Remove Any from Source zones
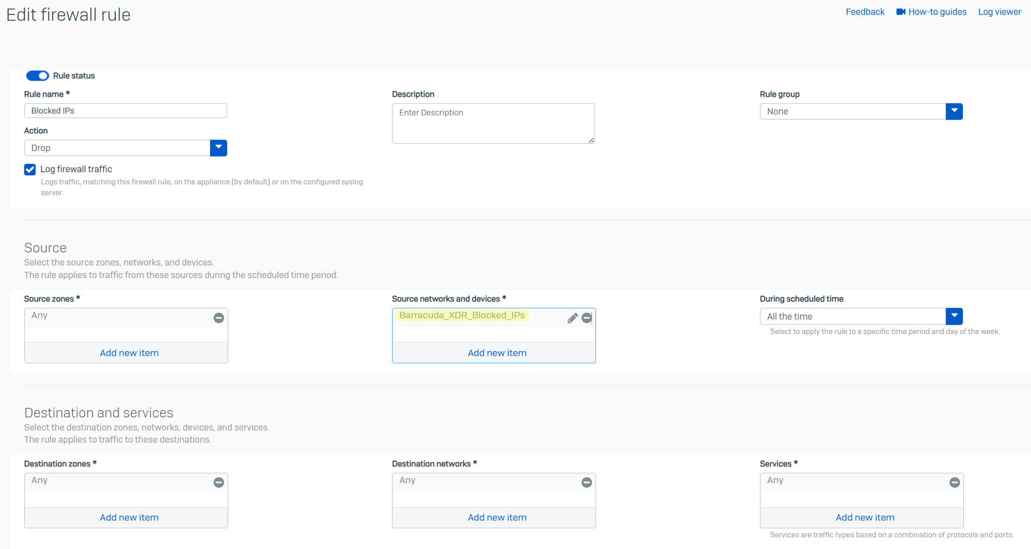 219,318
